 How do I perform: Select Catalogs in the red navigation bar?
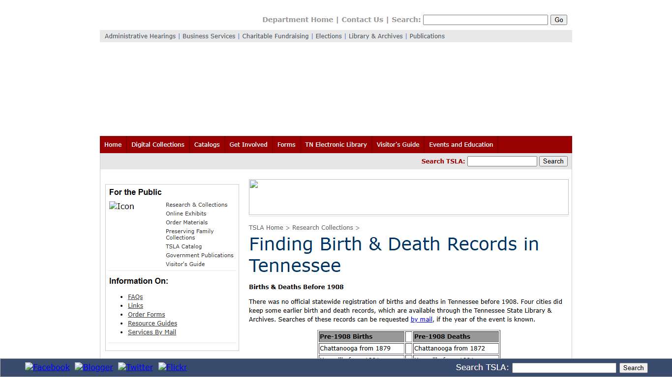point(207,144)
